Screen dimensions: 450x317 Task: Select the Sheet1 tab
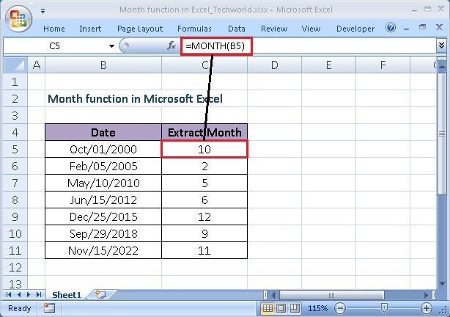pyautogui.click(x=67, y=294)
